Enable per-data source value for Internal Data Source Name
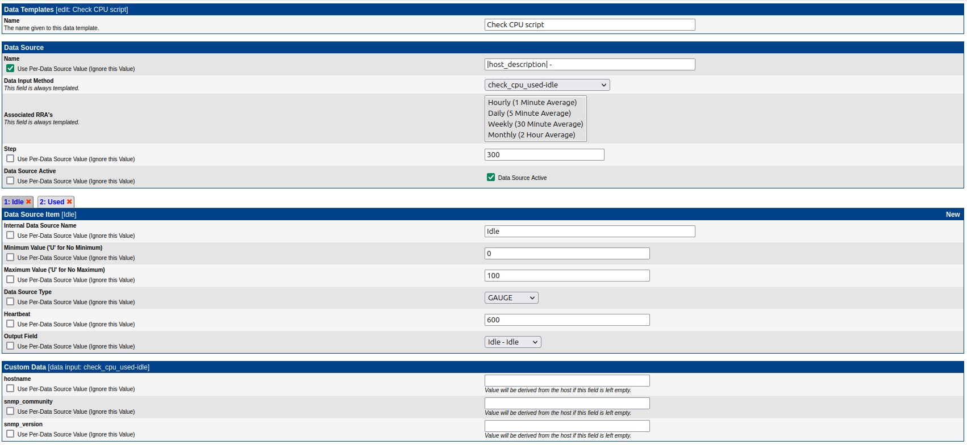The width and height of the screenshot is (967, 445). 10,235
